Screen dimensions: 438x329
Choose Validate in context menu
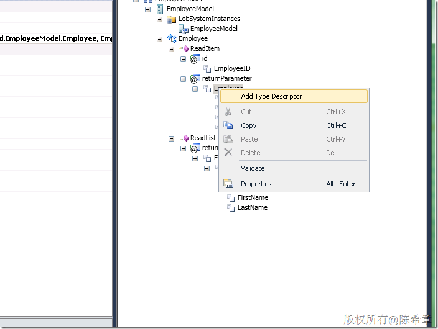coord(294,168)
